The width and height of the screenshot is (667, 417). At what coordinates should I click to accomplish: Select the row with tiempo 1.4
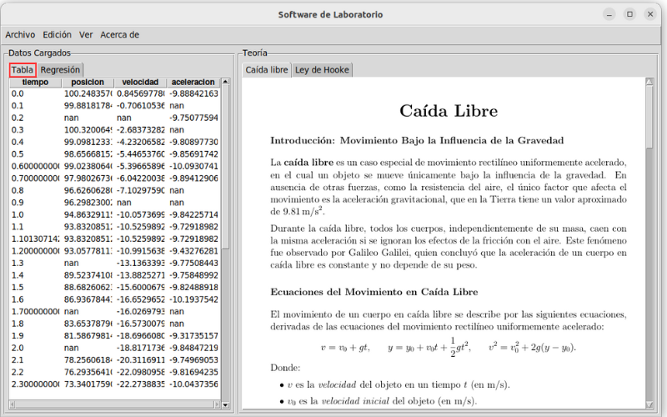tap(115, 275)
